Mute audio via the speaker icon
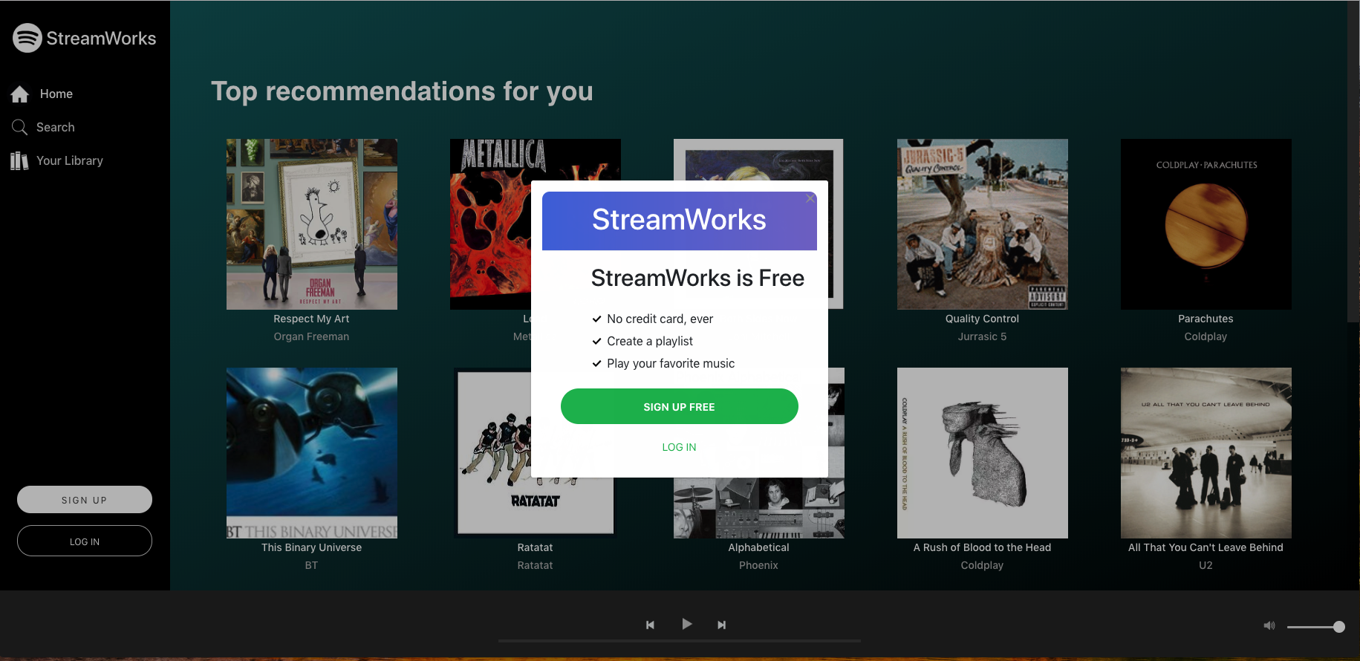Viewport: 1360px width, 661px height. (1269, 626)
